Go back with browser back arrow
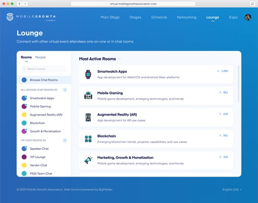This screenshot has width=258, height=203. [19, 4]
